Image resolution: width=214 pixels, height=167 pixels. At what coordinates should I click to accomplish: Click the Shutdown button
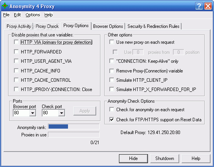click(x=165, y=158)
